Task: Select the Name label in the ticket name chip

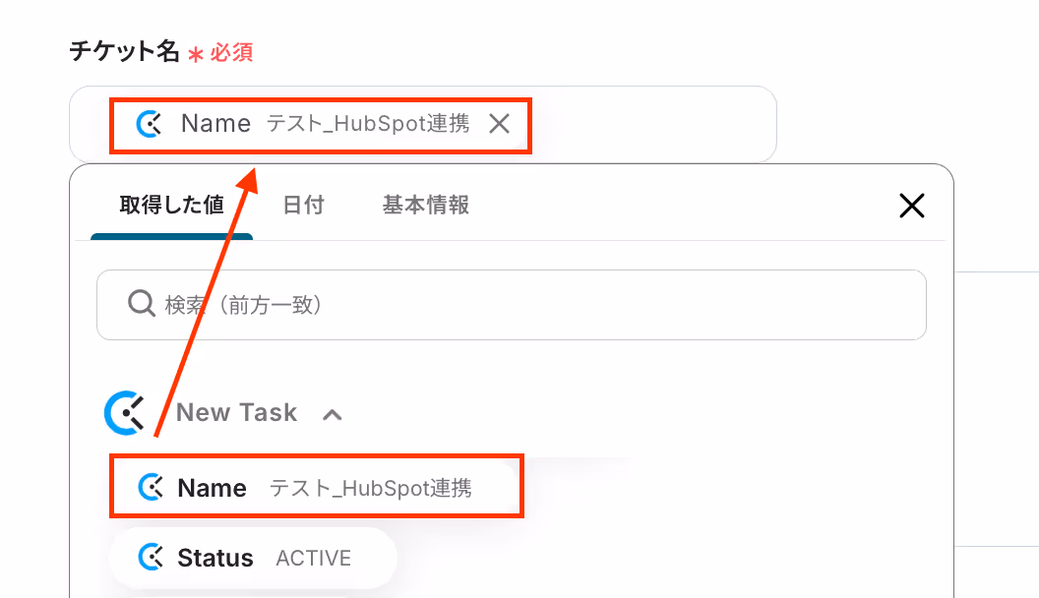Action: [x=216, y=123]
